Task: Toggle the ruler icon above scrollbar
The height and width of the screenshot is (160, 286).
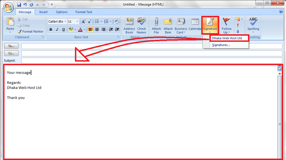Action: point(280,68)
